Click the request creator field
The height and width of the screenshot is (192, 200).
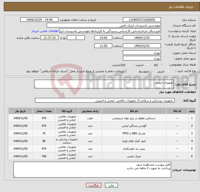coord(110,31)
